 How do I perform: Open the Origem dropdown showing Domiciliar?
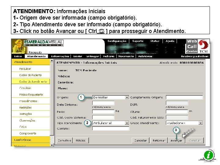click(111, 97)
